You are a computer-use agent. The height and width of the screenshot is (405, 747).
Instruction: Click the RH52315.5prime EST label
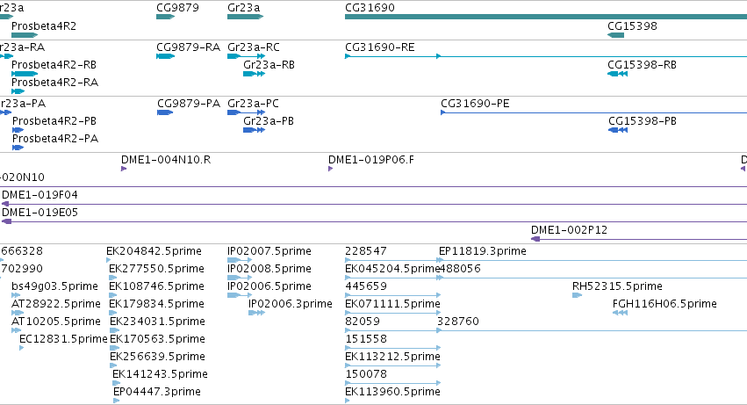pos(617,286)
